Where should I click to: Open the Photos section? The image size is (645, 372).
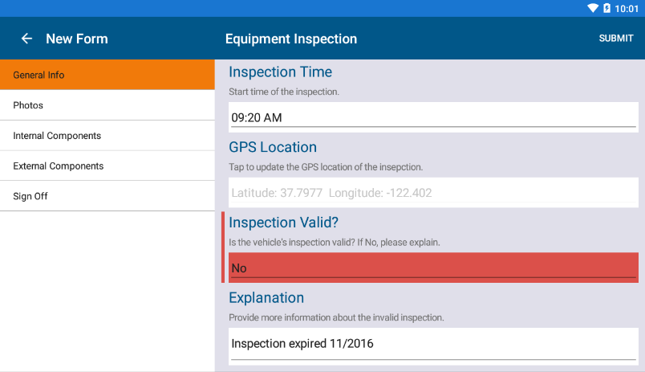tap(107, 105)
